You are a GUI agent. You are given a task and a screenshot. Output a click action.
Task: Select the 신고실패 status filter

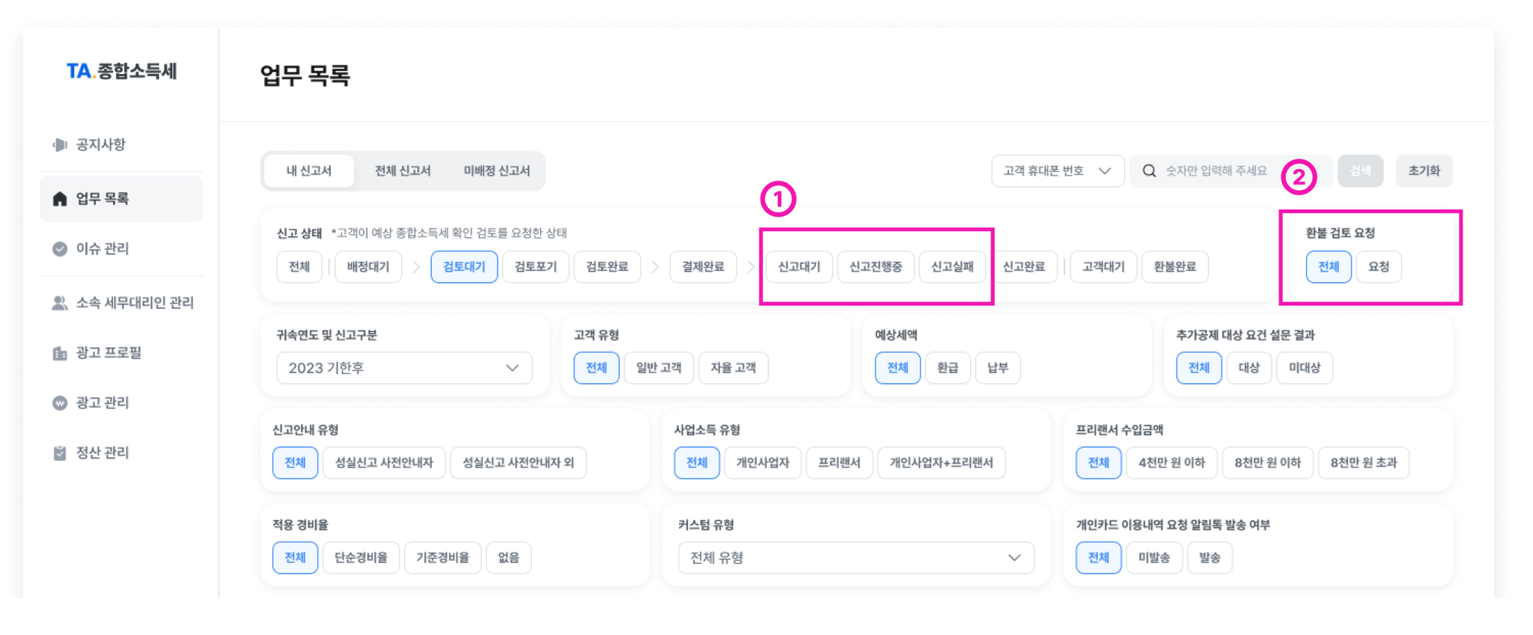(x=951, y=266)
